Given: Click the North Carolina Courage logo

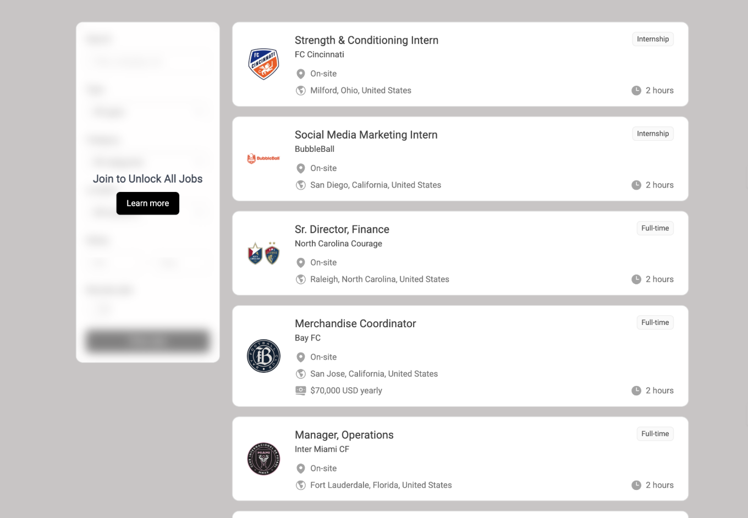Looking at the screenshot, I should [x=264, y=253].
